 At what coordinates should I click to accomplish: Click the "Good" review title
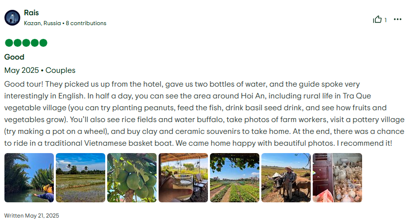coord(14,57)
